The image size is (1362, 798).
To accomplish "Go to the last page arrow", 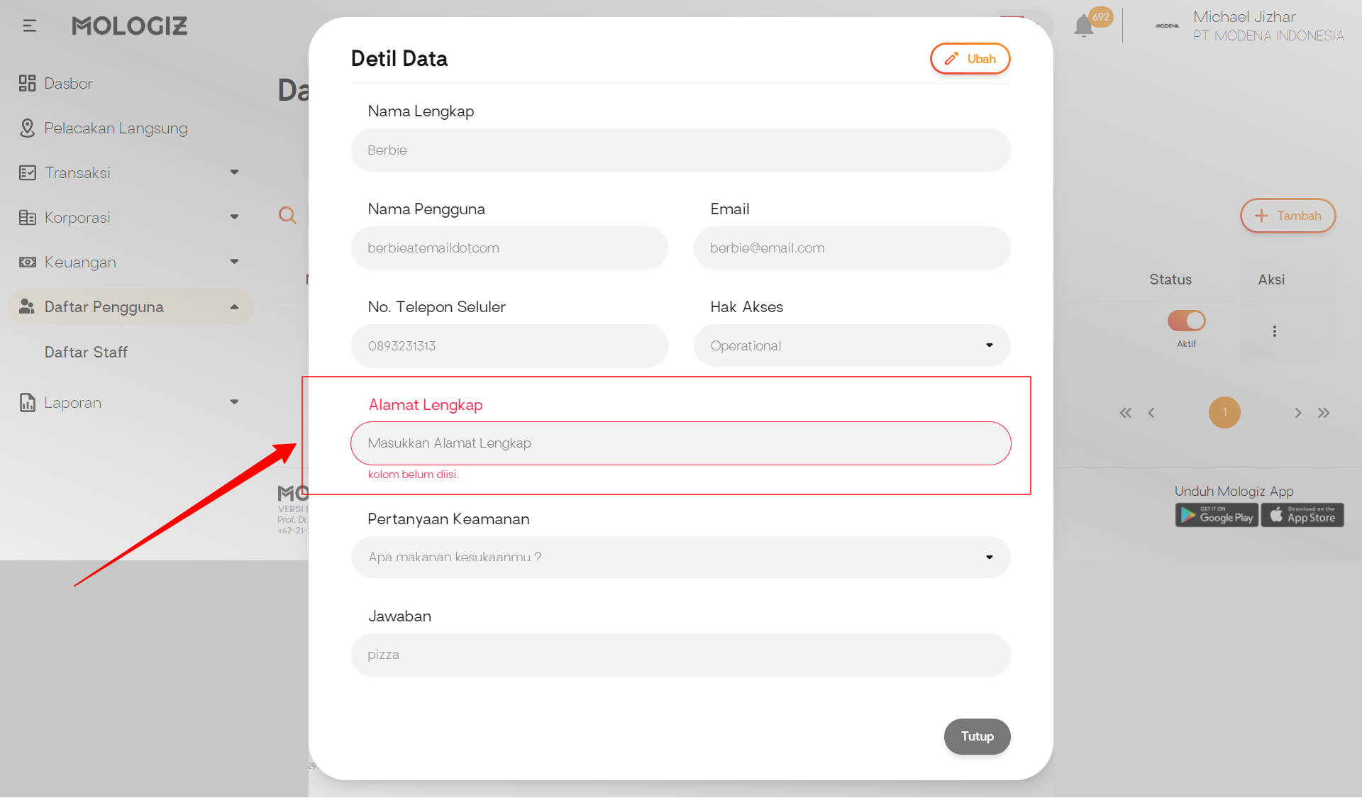I will tap(1324, 413).
